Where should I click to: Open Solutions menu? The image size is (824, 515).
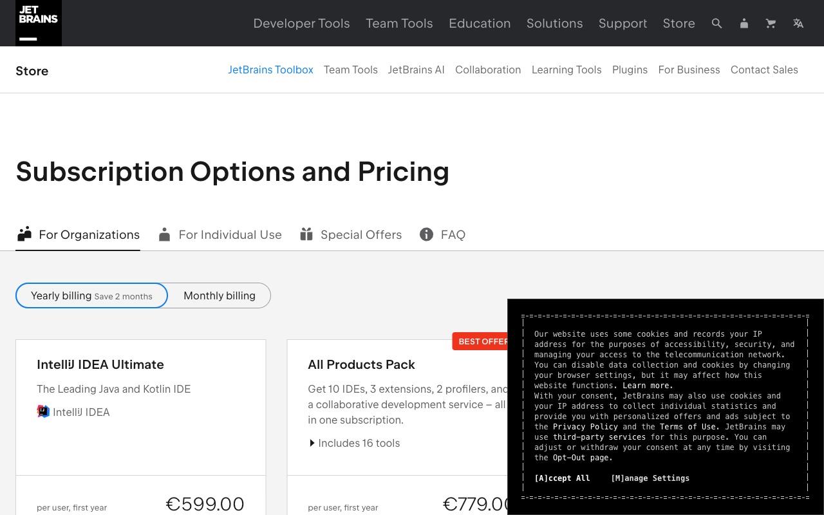pos(554,23)
